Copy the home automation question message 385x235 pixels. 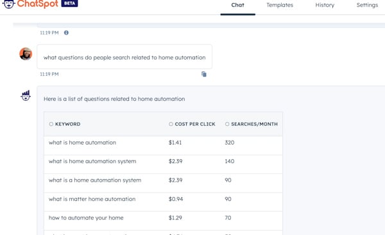pyautogui.click(x=204, y=74)
